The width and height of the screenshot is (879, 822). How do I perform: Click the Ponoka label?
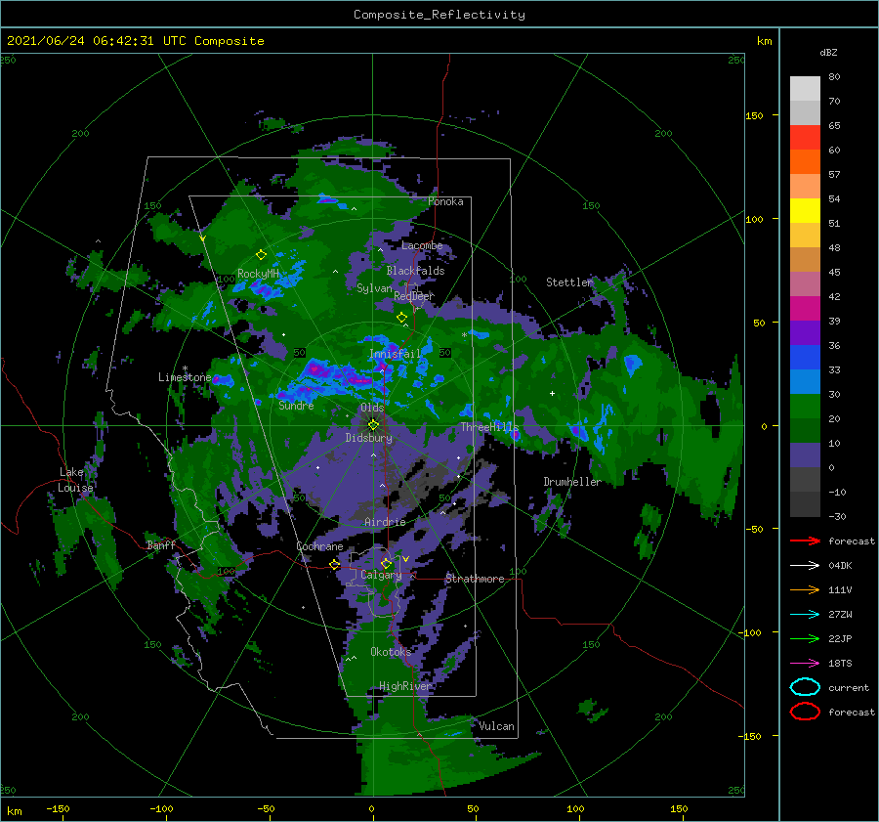pyautogui.click(x=445, y=201)
